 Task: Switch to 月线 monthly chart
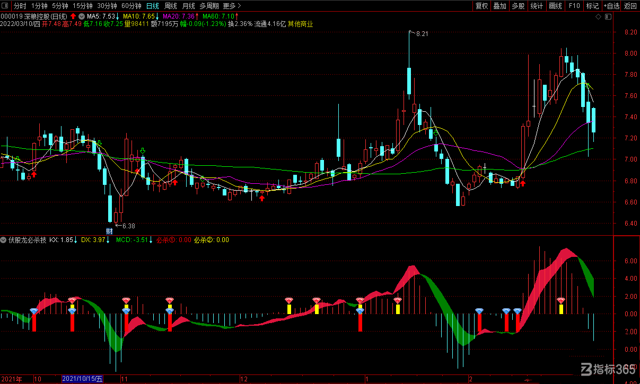click(x=188, y=6)
